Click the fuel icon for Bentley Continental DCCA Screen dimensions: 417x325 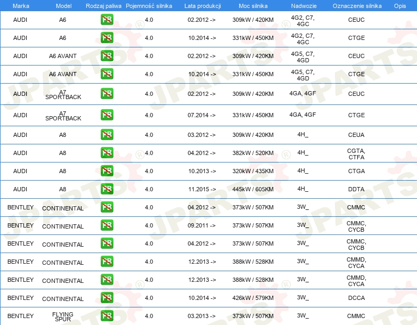pos(107,298)
